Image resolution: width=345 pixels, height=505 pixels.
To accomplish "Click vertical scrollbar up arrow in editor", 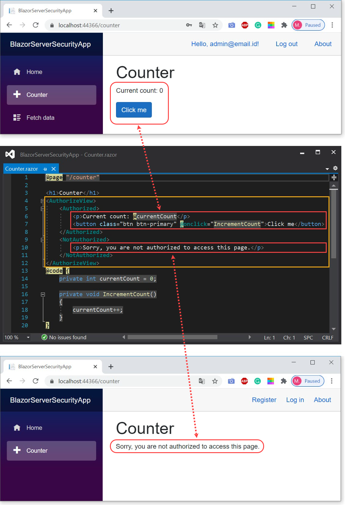I will (x=334, y=186).
